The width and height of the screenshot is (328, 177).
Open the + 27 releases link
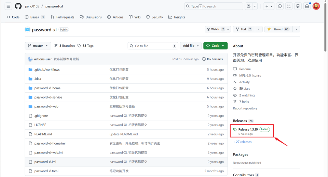point(242,142)
